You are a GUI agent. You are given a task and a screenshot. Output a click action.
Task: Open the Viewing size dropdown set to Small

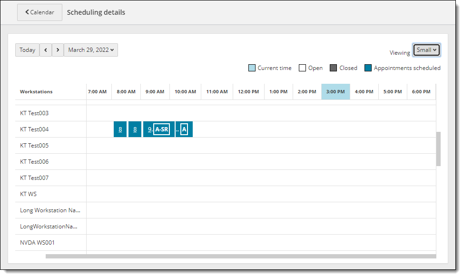coord(426,50)
